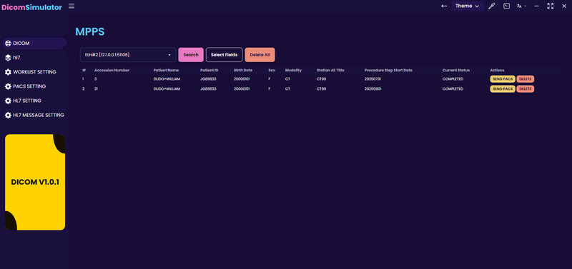This screenshot has height=269, width=572.
Task: Delete the accession 3 row
Action: (x=526, y=79)
